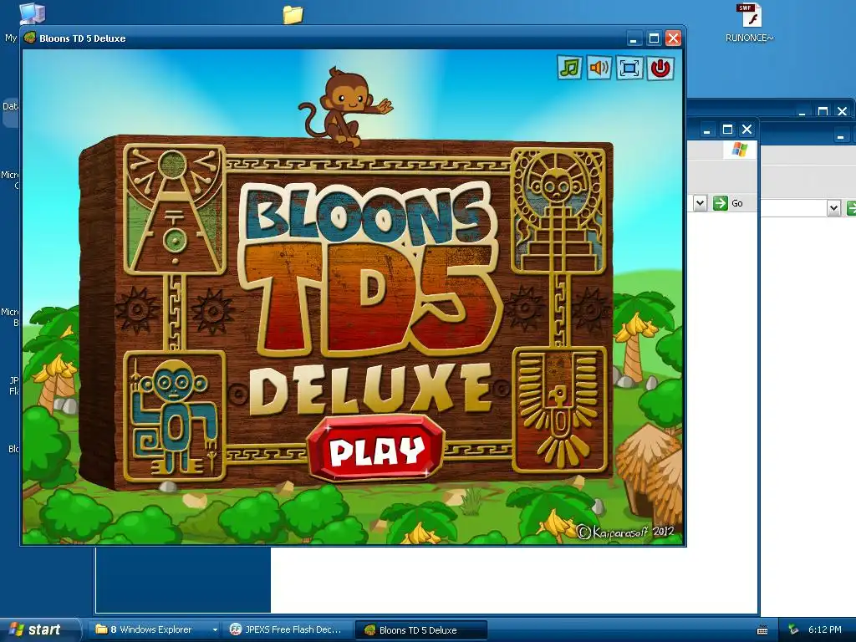The height and width of the screenshot is (642, 856).
Task: Switch to JPEXS Free Flash Decompiler in taskbar
Action: click(x=288, y=629)
